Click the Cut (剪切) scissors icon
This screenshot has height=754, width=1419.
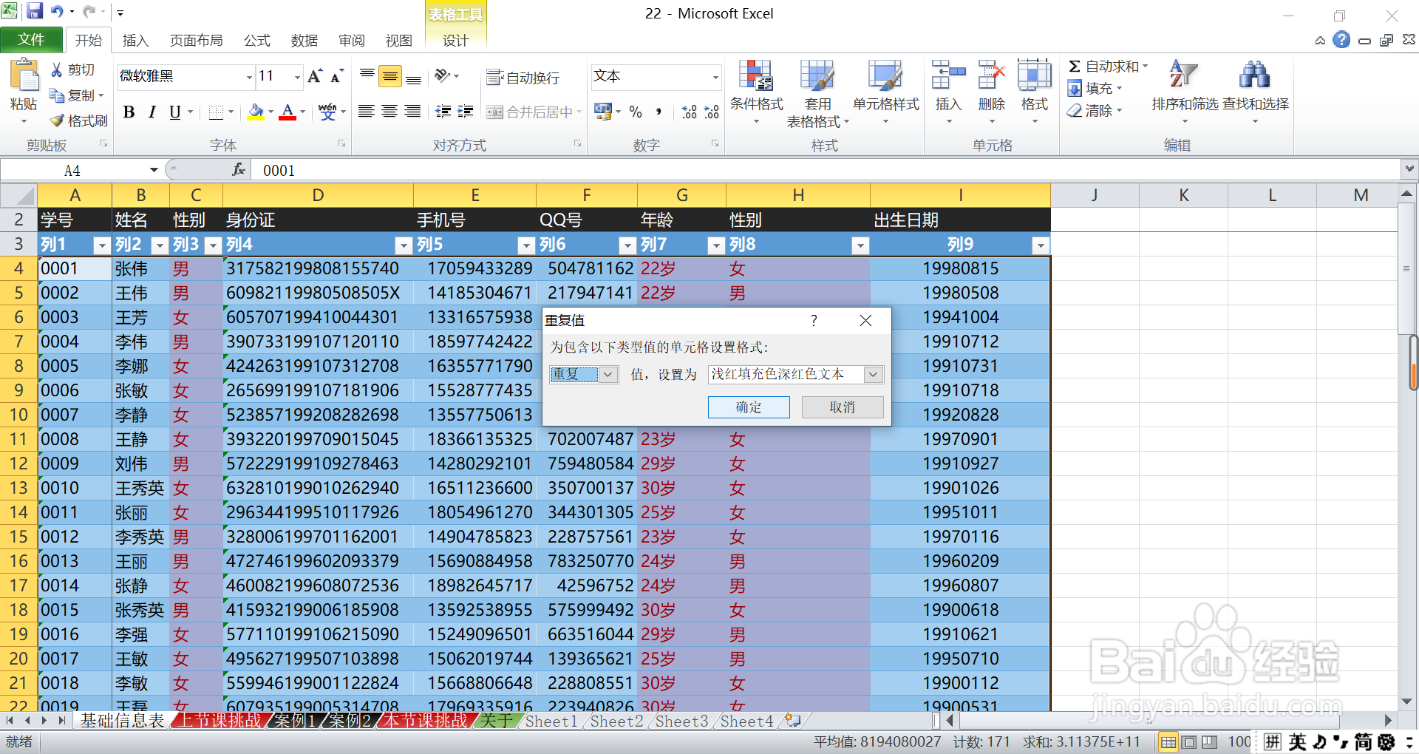57,69
